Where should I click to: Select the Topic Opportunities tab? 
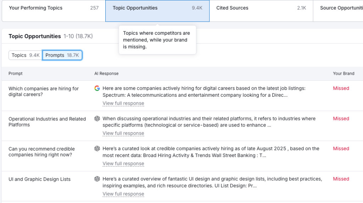[157, 8]
